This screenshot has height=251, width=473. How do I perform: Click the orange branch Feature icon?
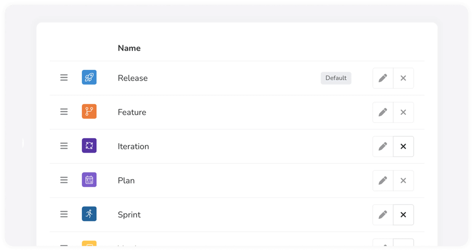coord(89,112)
